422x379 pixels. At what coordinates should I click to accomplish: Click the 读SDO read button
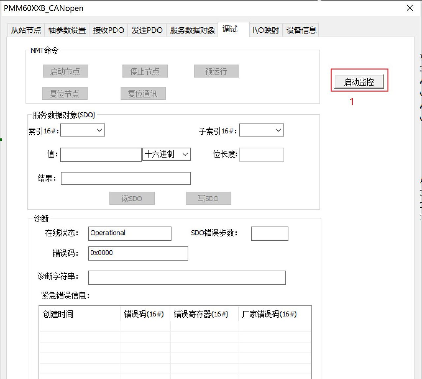coord(132,198)
